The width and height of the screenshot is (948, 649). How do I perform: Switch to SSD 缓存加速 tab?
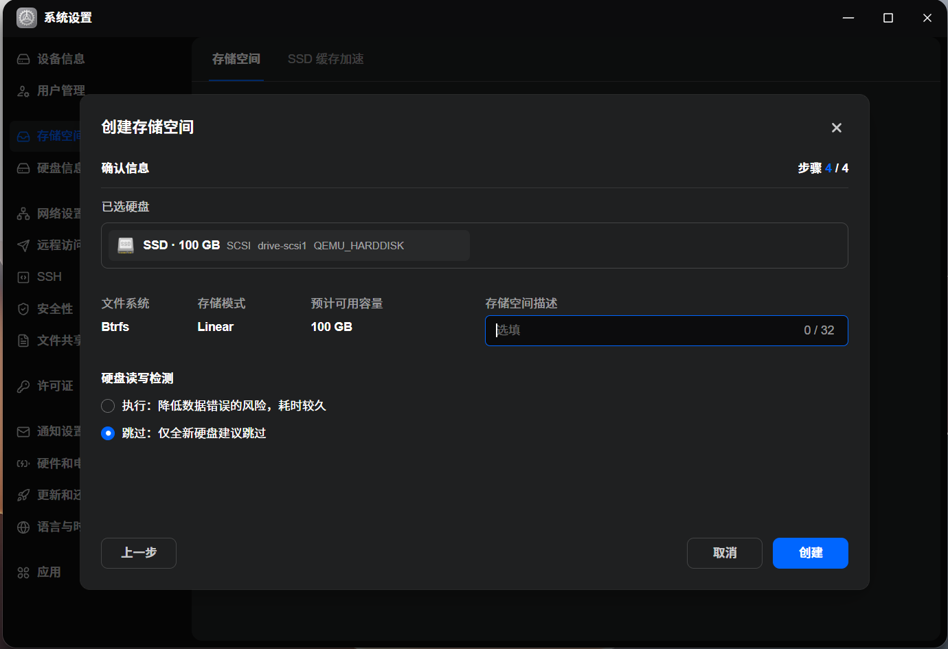tap(326, 59)
